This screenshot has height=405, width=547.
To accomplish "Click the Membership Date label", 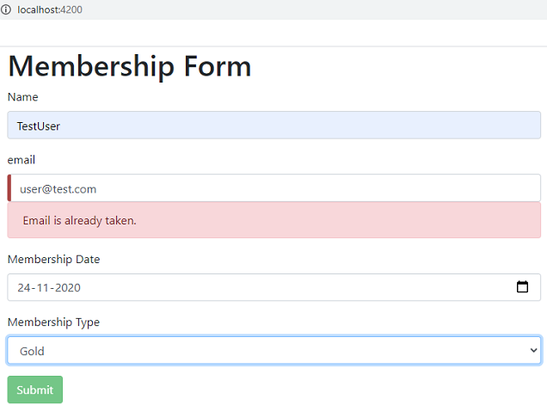I will (54, 259).
